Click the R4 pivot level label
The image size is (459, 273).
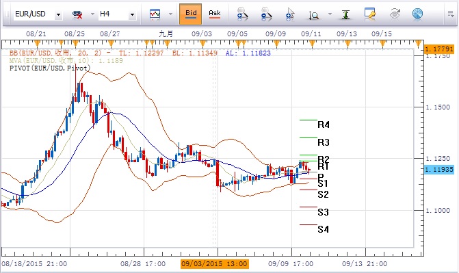pos(324,125)
